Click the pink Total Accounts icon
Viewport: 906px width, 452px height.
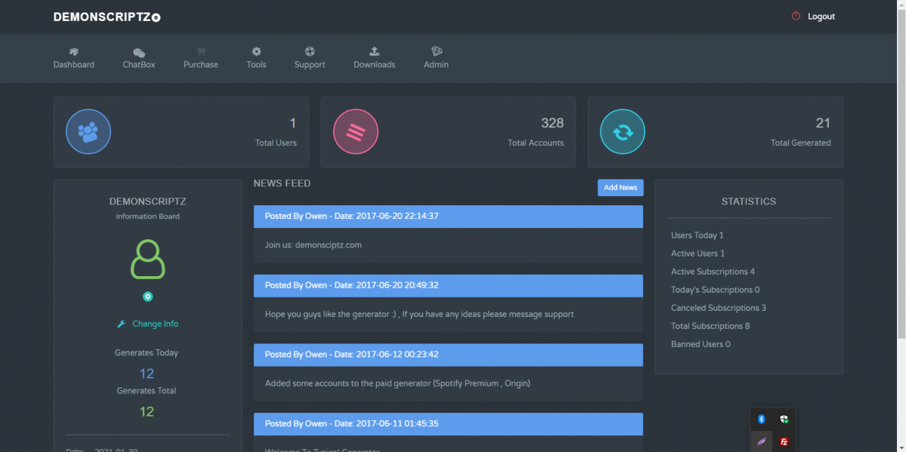(356, 132)
